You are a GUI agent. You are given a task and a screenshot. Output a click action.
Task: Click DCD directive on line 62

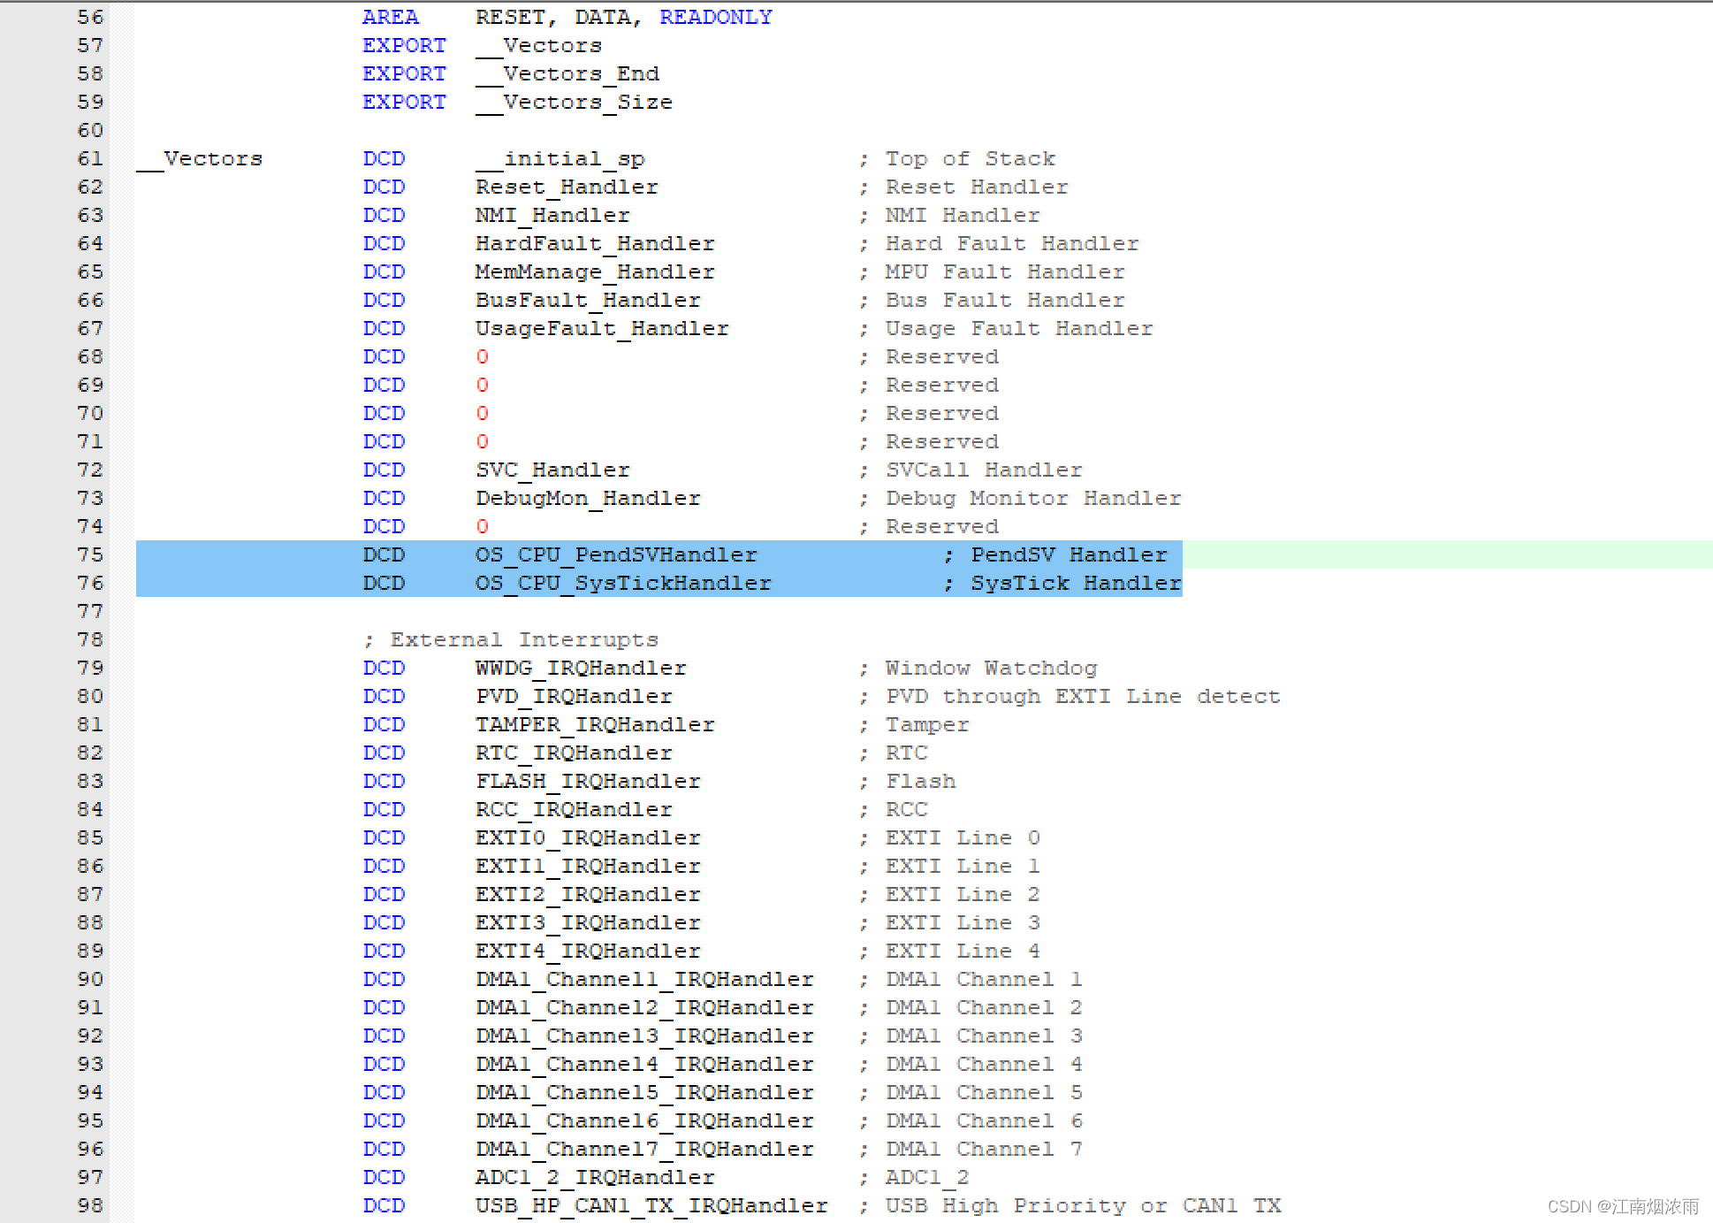384,187
